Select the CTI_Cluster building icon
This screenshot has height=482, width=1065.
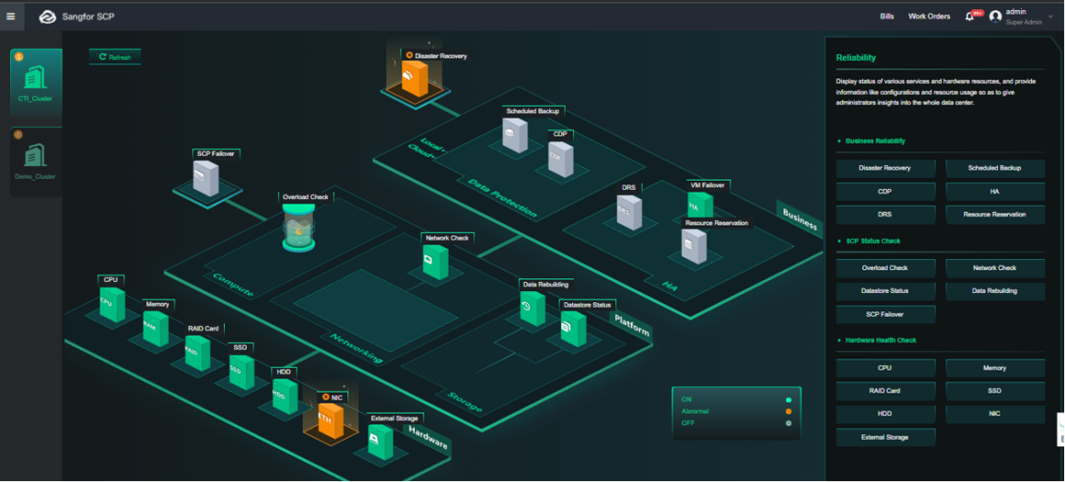coord(35,76)
